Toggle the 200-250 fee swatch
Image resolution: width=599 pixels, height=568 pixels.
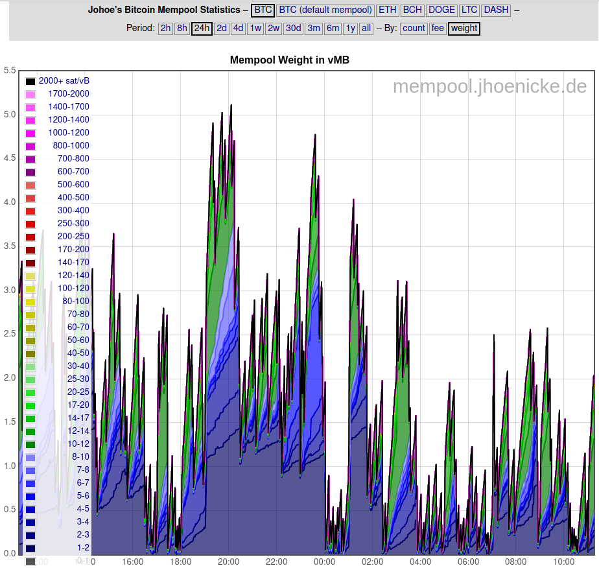point(30,237)
